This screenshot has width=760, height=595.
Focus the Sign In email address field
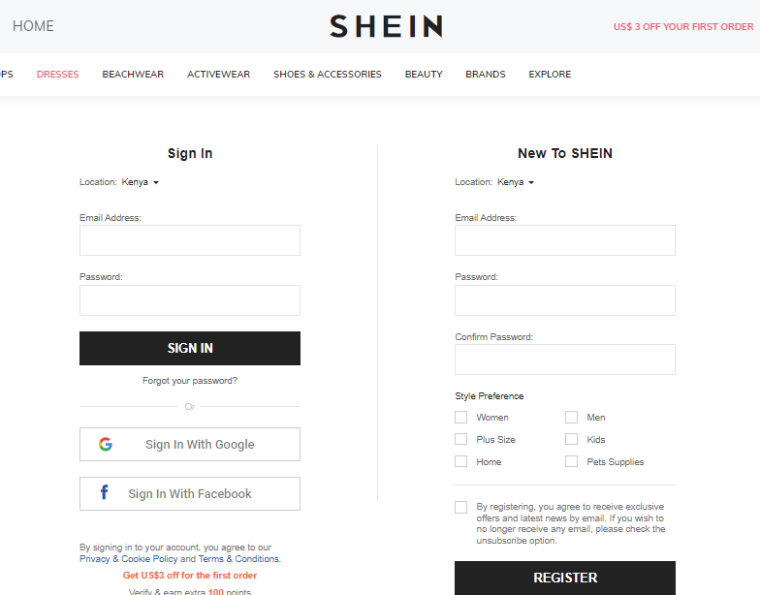click(x=190, y=240)
